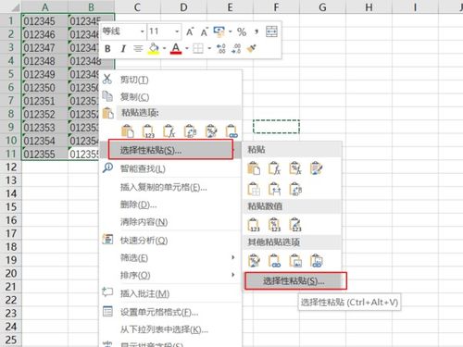Choose keep source column widths paste
This screenshot has height=347, width=463.
[274, 189]
